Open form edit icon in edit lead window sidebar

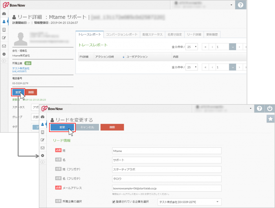point(42,140)
